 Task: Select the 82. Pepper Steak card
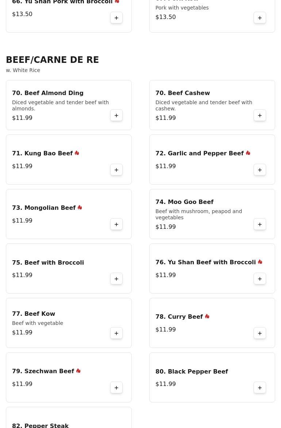69,418
